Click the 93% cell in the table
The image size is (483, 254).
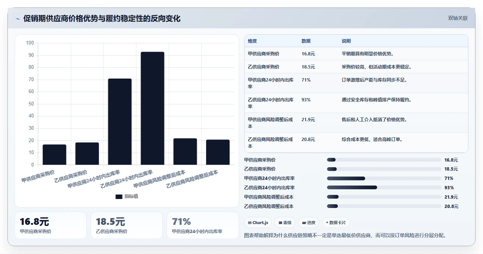tap(306, 100)
